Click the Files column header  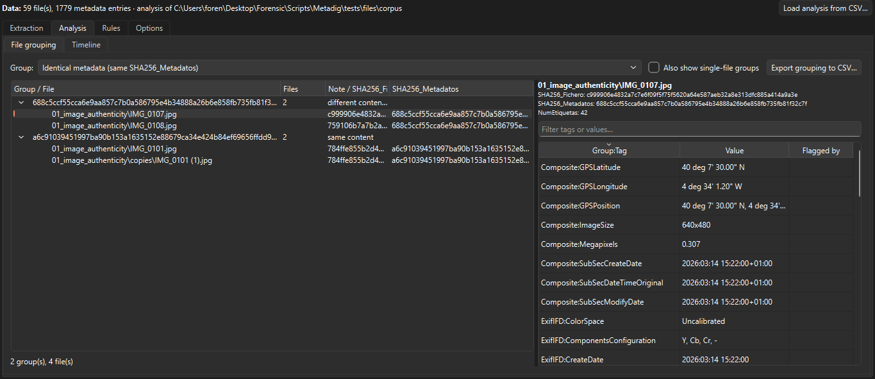pos(303,89)
